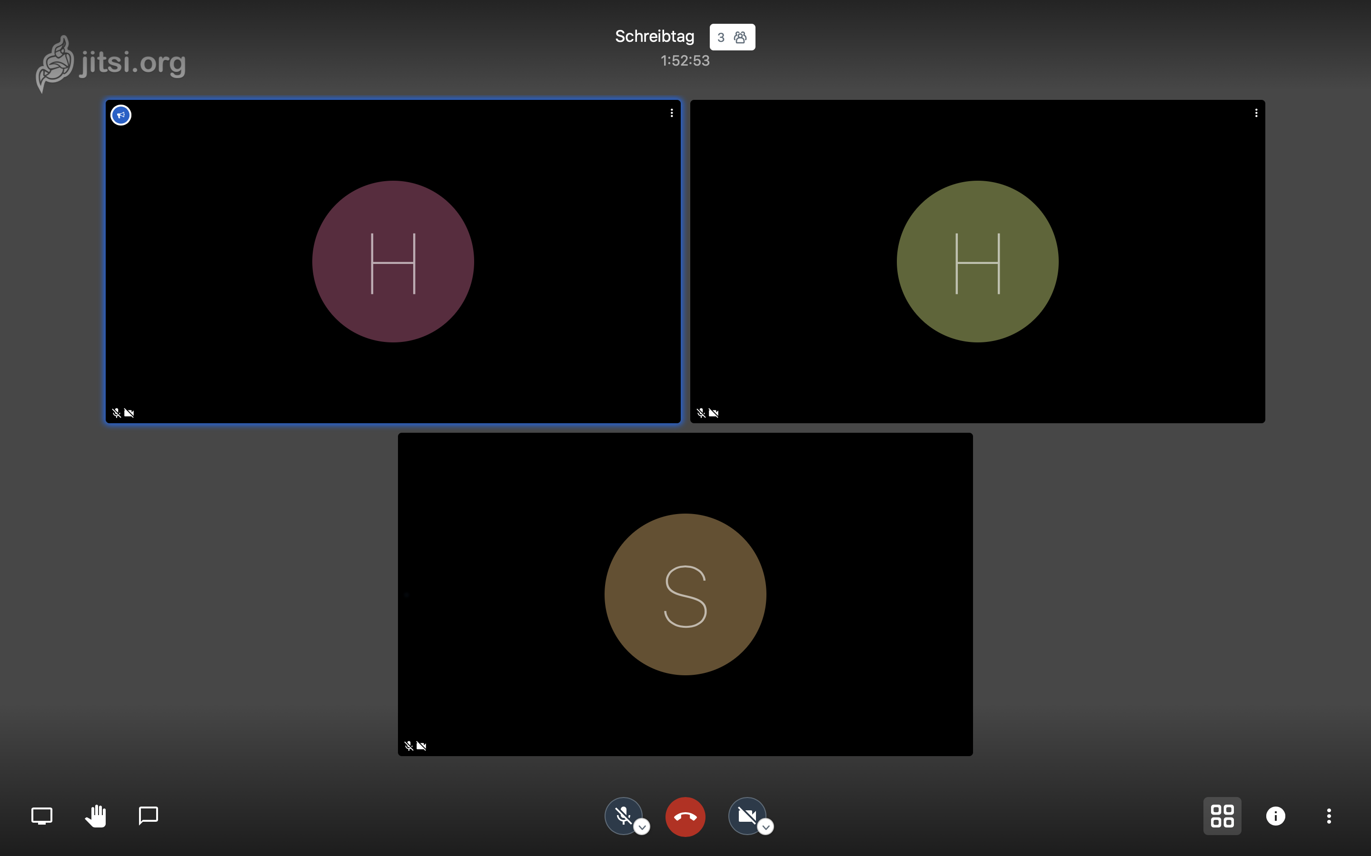Image resolution: width=1371 pixels, height=856 pixels.
Task: Select green H participant avatar
Action: click(x=977, y=262)
